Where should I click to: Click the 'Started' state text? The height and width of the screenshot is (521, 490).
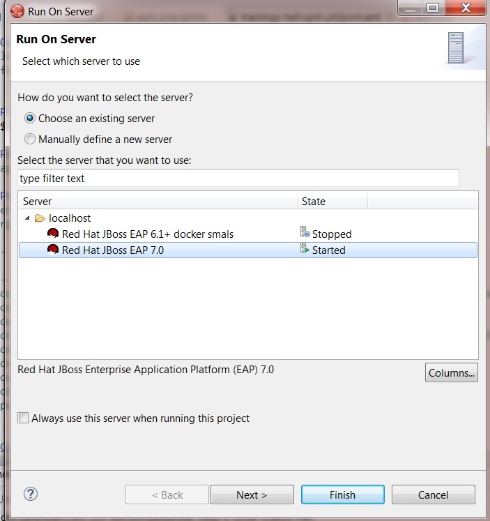click(329, 250)
